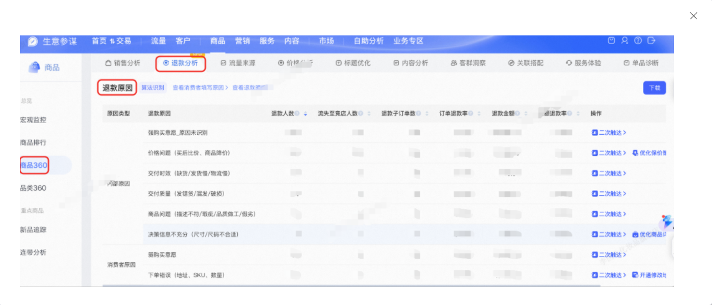Click info icon next to 退款子订单数
The width and height of the screenshot is (712, 305).
click(x=418, y=114)
